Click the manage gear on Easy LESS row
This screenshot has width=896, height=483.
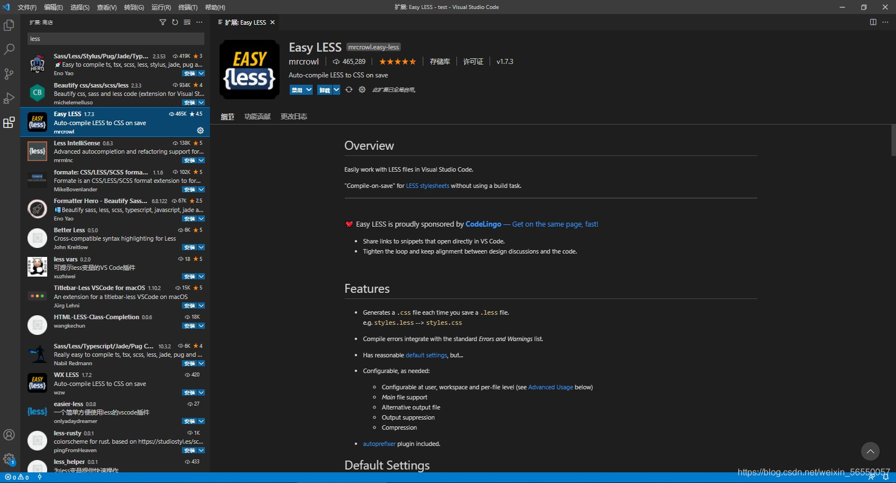click(x=200, y=131)
